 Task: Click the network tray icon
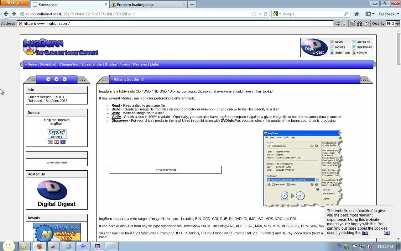pyautogui.click(x=362, y=247)
